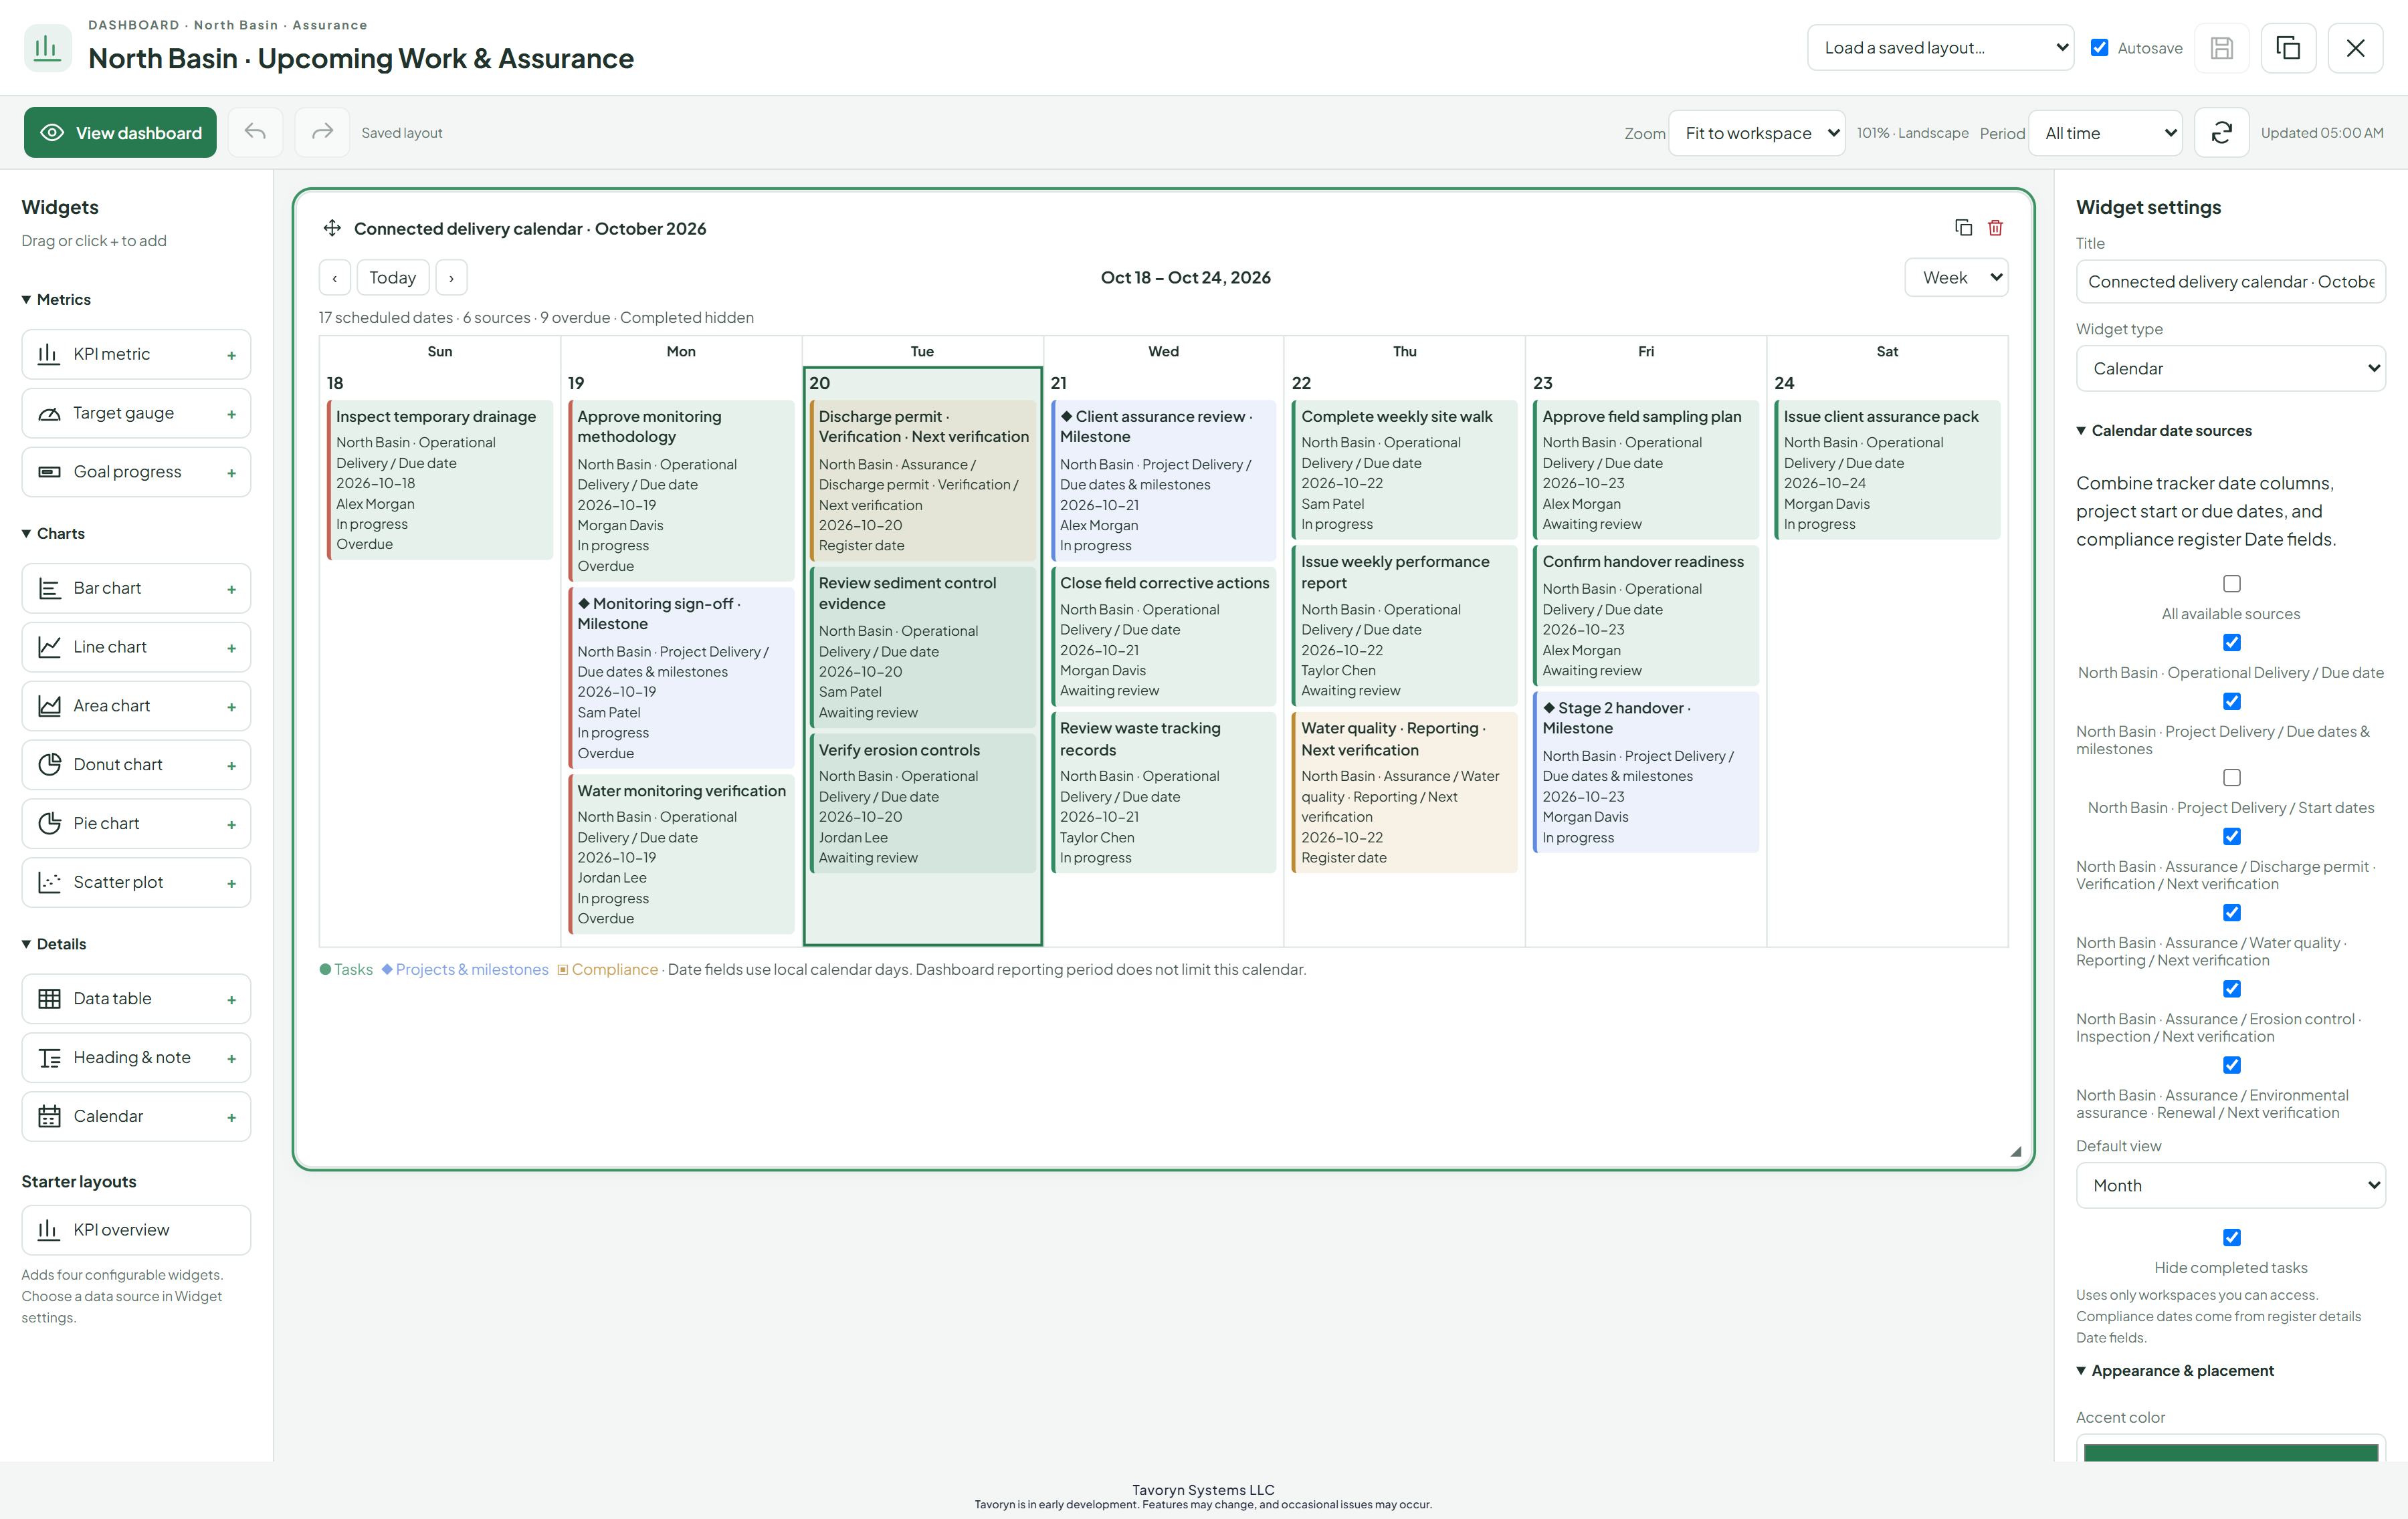Open the Stage 2 handover milestone event
Screen dimensions: 2408x1519
click(x=1645, y=772)
